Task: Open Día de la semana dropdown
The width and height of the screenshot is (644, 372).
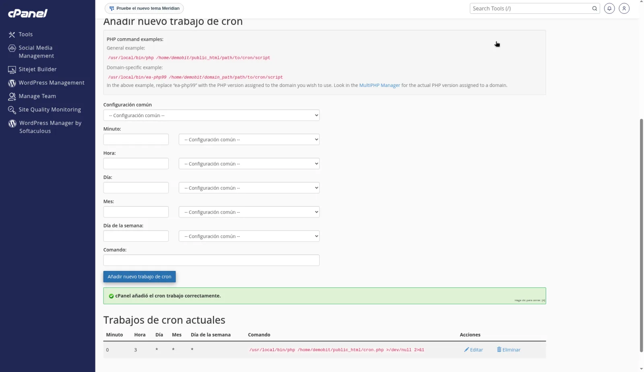Action: [249, 236]
